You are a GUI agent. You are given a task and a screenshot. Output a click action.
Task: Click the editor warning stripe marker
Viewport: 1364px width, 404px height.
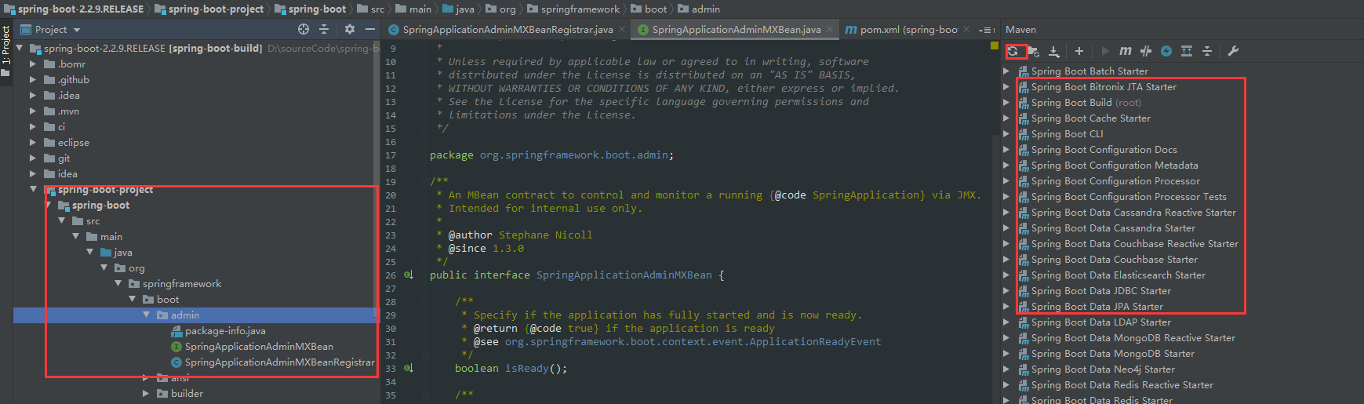[995, 45]
